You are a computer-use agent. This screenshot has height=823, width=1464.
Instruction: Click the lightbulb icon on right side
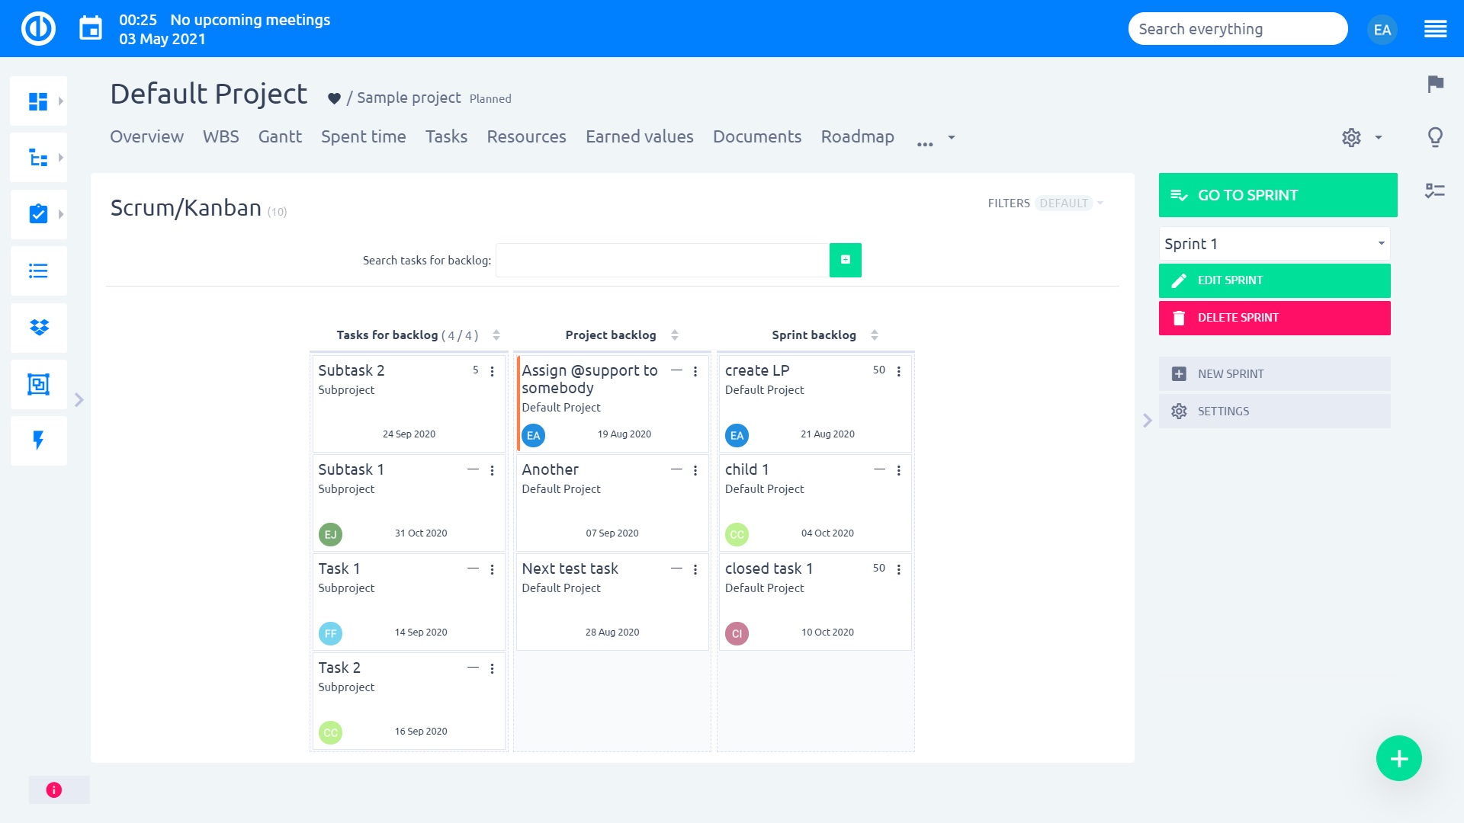(x=1435, y=137)
